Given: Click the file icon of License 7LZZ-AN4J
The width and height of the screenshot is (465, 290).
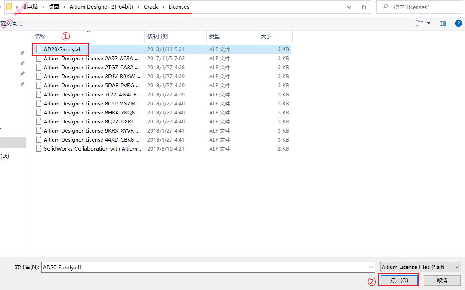Looking at the screenshot, I should (39, 95).
